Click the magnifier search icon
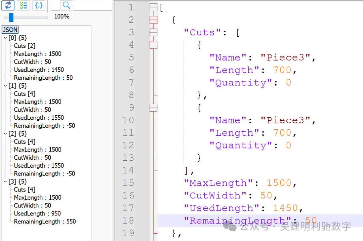363x241 pixels. coord(67,5)
